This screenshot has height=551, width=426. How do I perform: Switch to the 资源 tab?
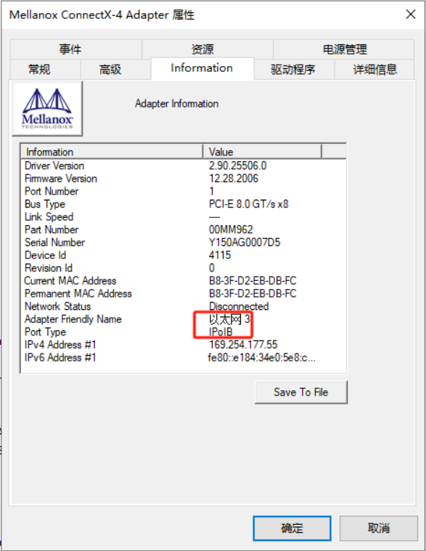(x=208, y=49)
